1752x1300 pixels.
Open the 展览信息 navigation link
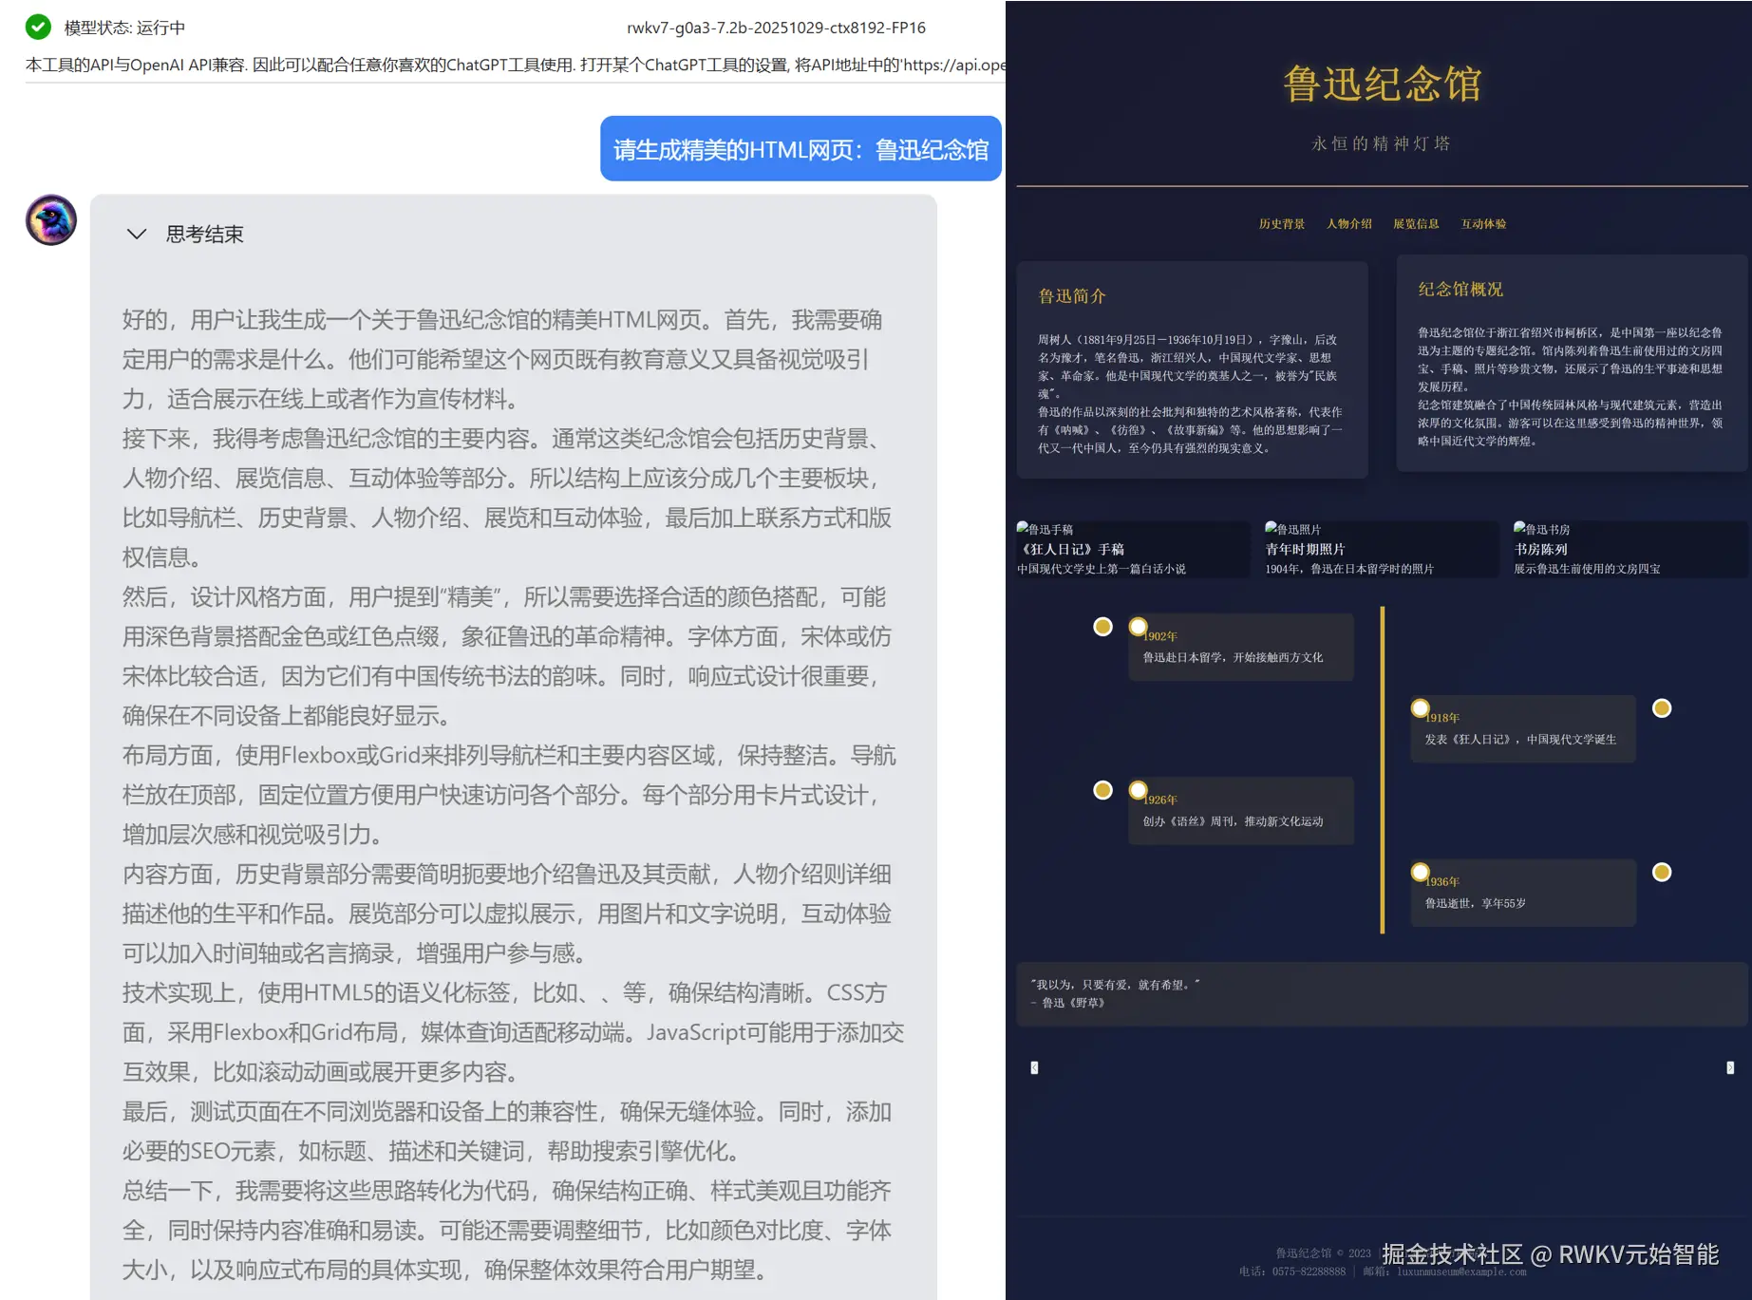(1416, 224)
